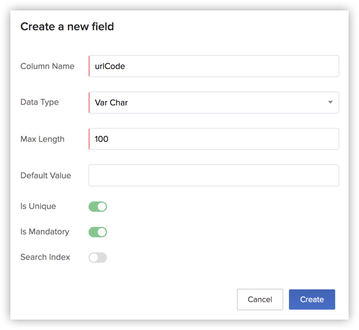The image size is (359, 330).
Task: Click the Max Length label text
Action: 42,139
